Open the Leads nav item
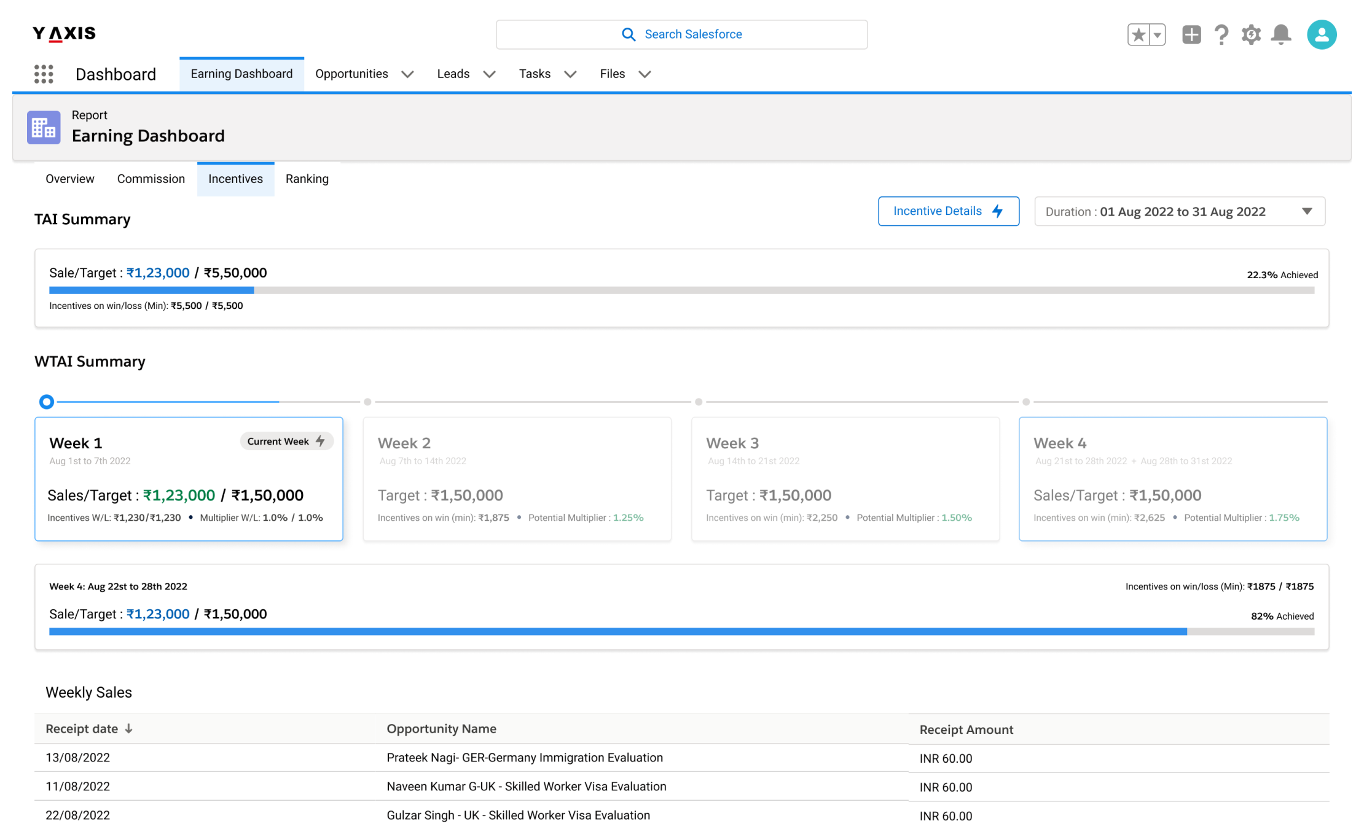Image resolution: width=1364 pixels, height=837 pixels. click(x=453, y=74)
